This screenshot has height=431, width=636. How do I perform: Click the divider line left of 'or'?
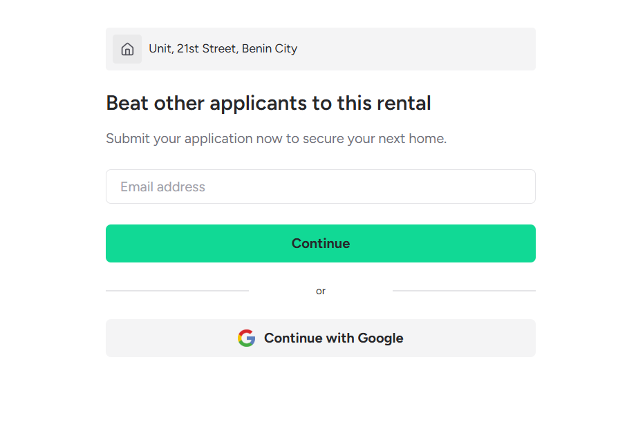[x=177, y=291]
